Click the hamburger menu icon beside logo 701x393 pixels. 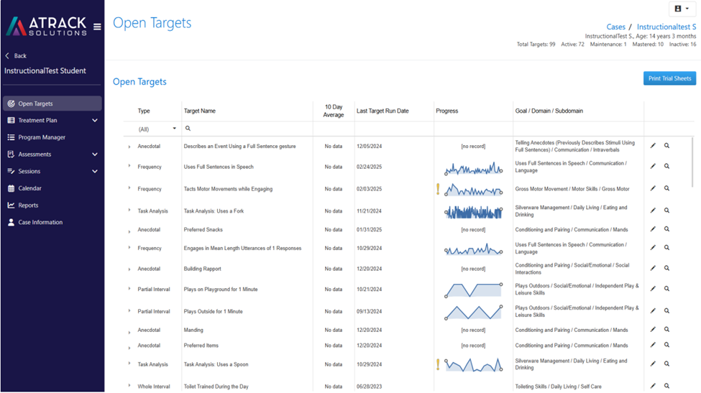click(97, 27)
